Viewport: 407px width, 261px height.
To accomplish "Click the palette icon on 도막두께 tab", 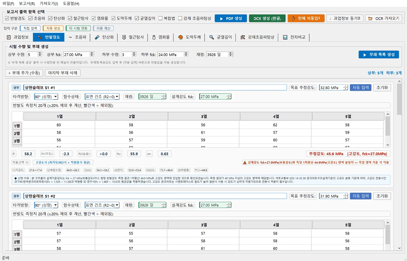I will [181, 37].
